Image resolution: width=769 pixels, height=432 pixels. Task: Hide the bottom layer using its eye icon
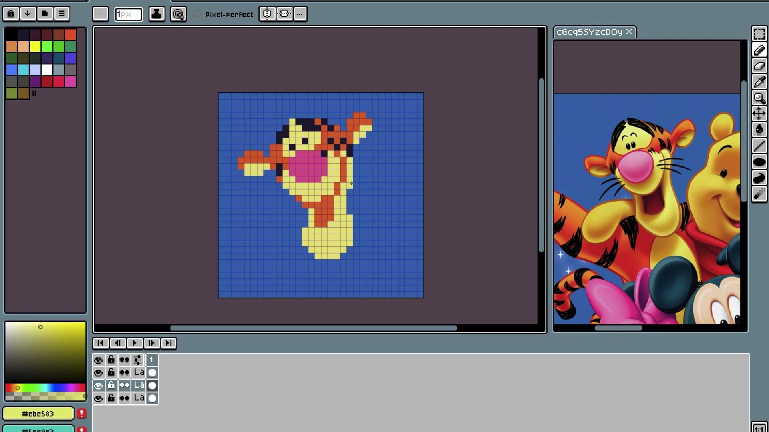point(98,398)
